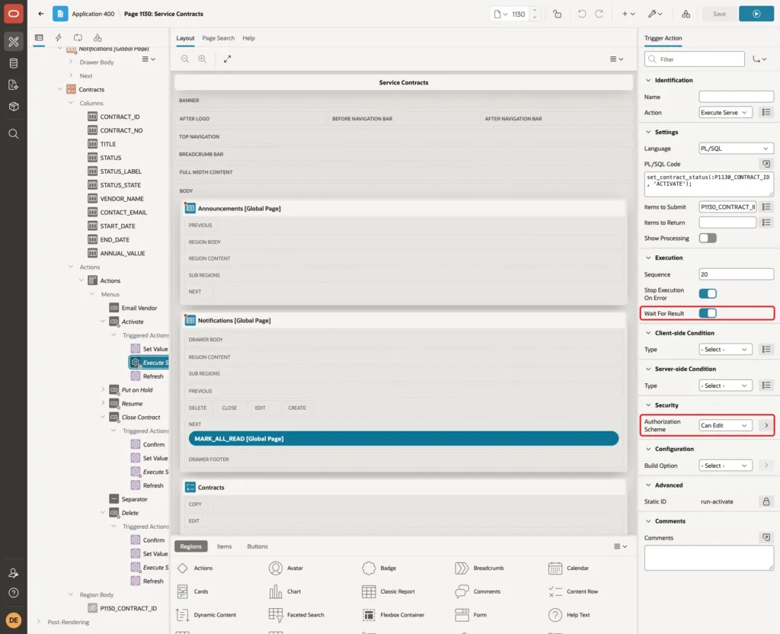Open the Help tab
Viewport: 780px width, 634px height.
click(248, 38)
